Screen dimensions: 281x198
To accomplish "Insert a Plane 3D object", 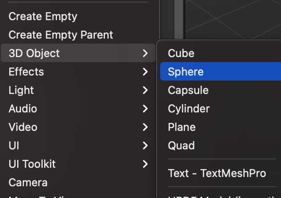I will pos(182,127).
